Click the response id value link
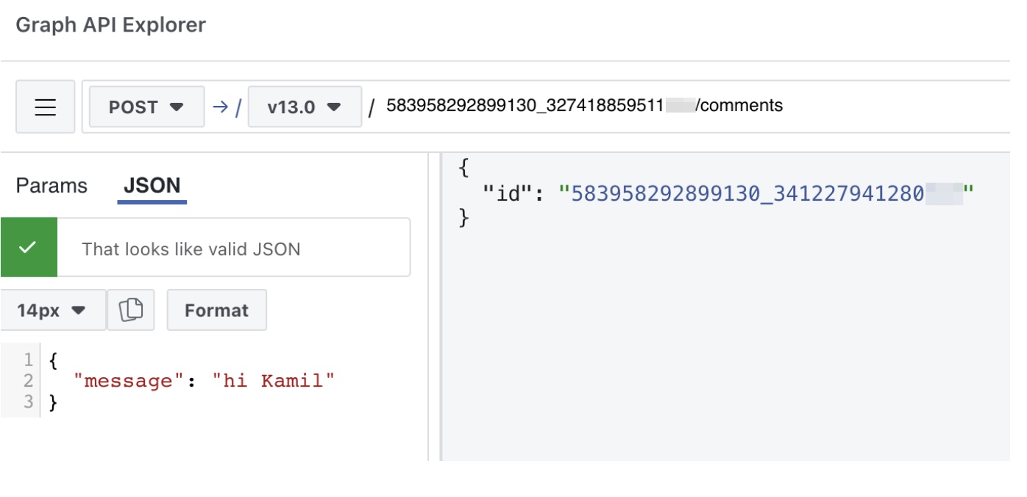 point(767,193)
